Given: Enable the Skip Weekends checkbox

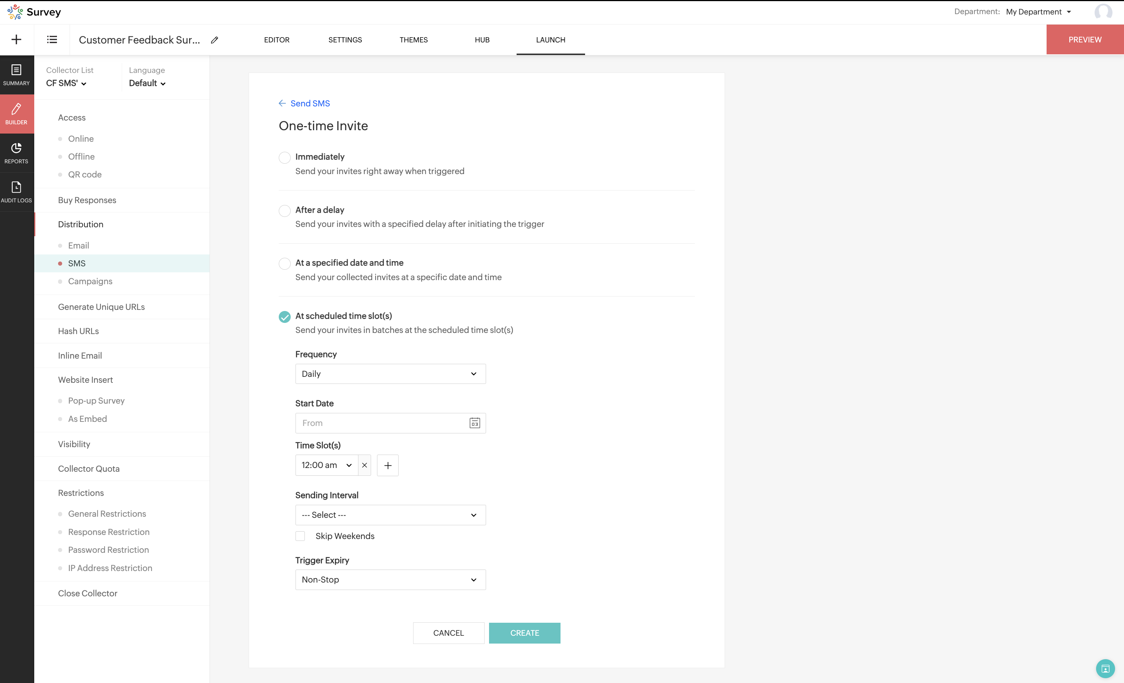Looking at the screenshot, I should coord(300,536).
